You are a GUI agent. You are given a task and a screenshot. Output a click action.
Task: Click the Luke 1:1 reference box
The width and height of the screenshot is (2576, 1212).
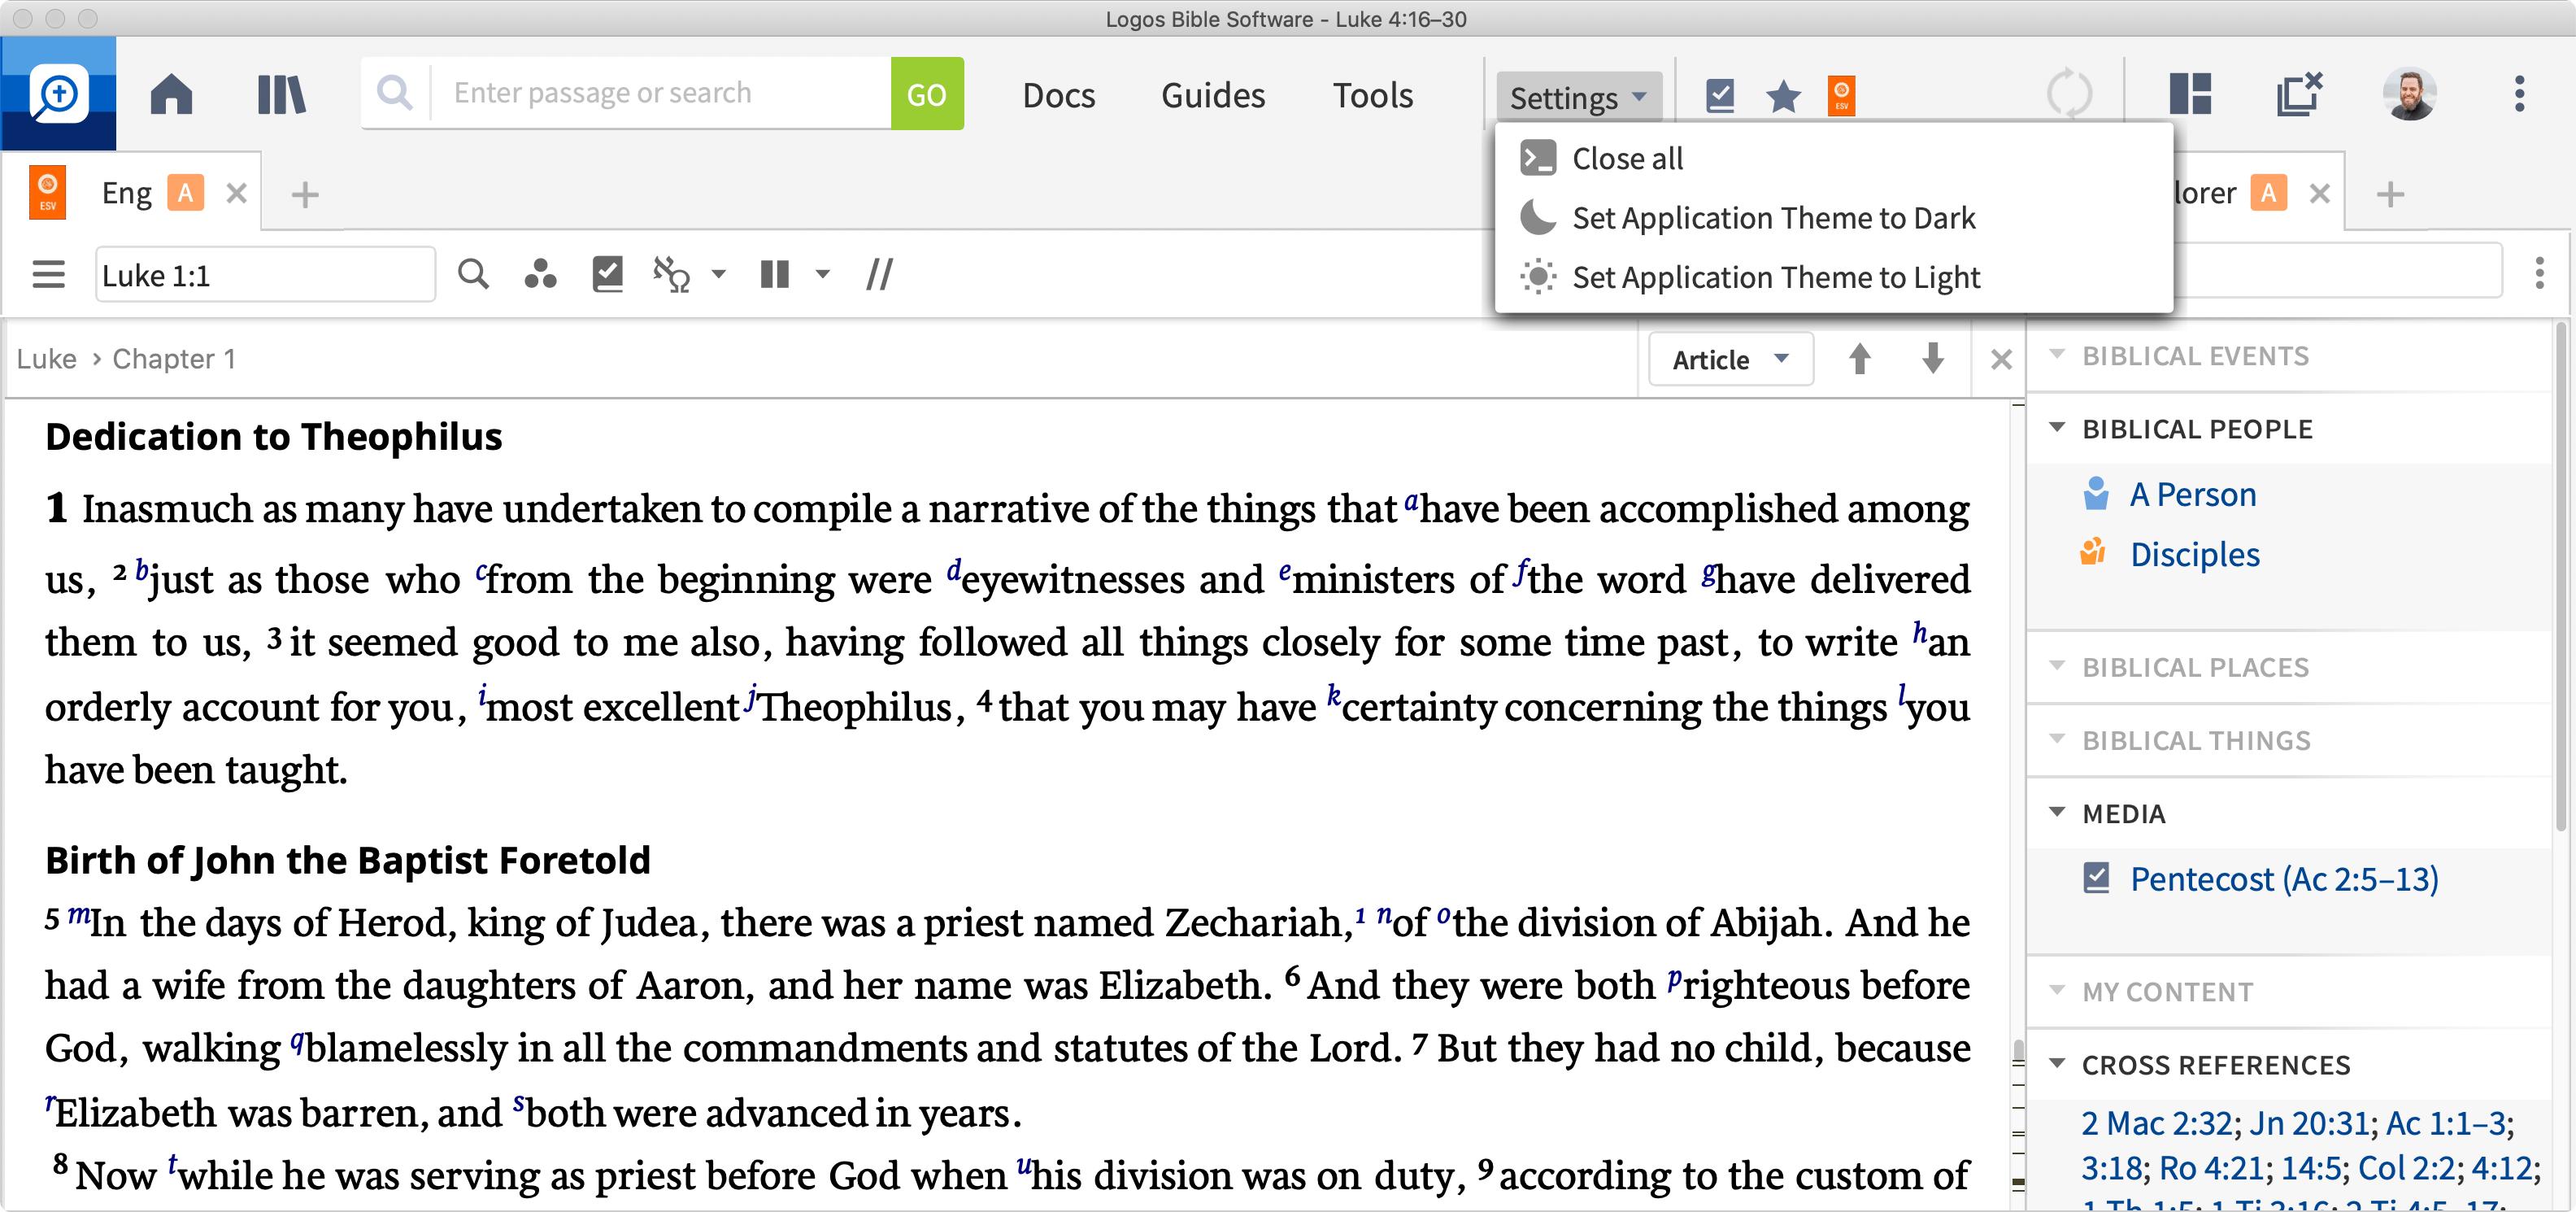tap(265, 275)
